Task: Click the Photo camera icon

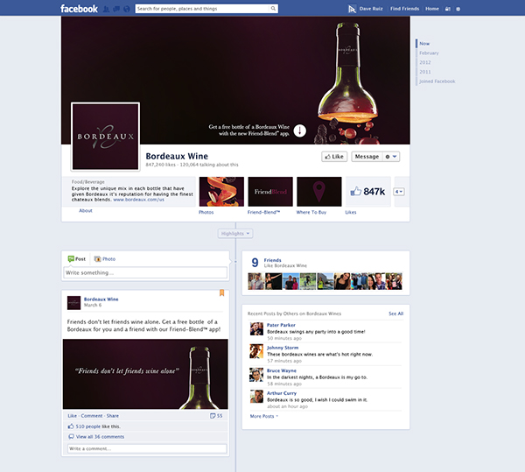Action: coord(98,258)
